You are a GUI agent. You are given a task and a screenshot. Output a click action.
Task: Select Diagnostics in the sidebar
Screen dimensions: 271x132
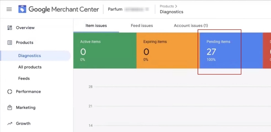[x=30, y=56]
